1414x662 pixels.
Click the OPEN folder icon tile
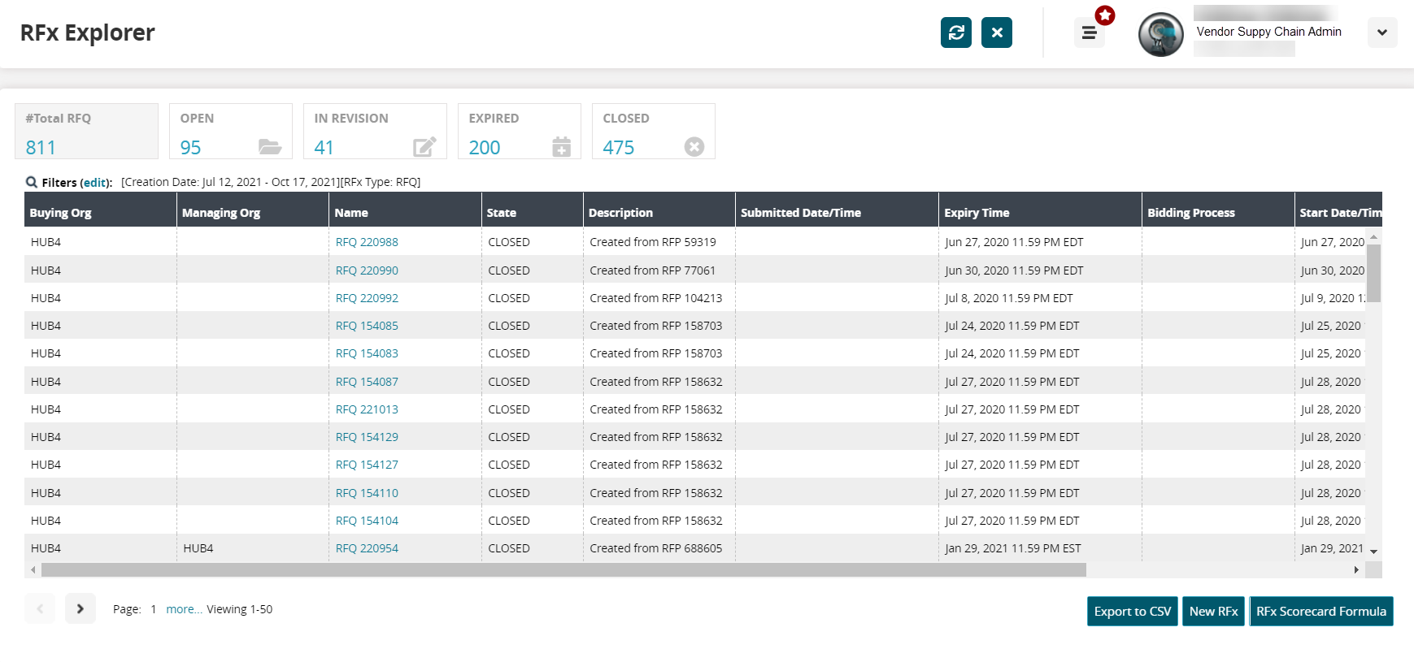pos(269,147)
